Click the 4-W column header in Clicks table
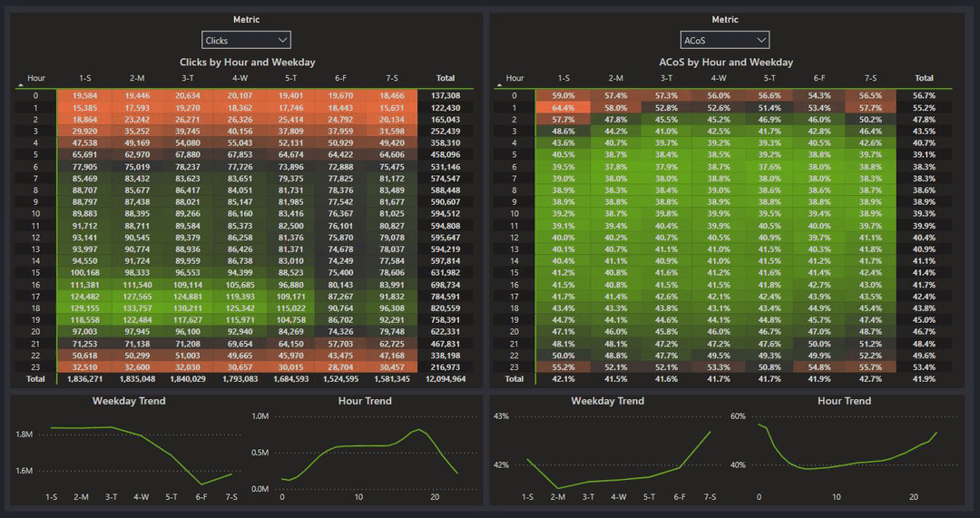Image resolution: width=980 pixels, height=518 pixels. click(240, 78)
